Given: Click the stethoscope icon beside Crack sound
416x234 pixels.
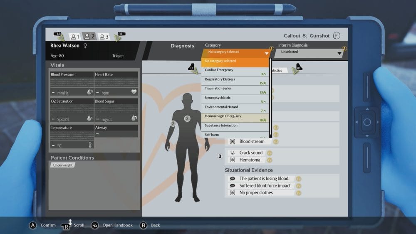Looking at the screenshot, I should click(232, 153).
